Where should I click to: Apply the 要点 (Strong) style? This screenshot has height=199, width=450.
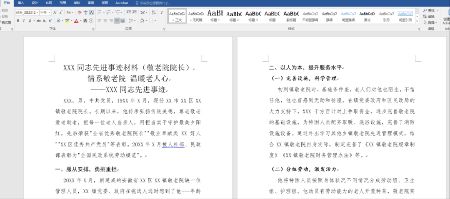pos(367,16)
